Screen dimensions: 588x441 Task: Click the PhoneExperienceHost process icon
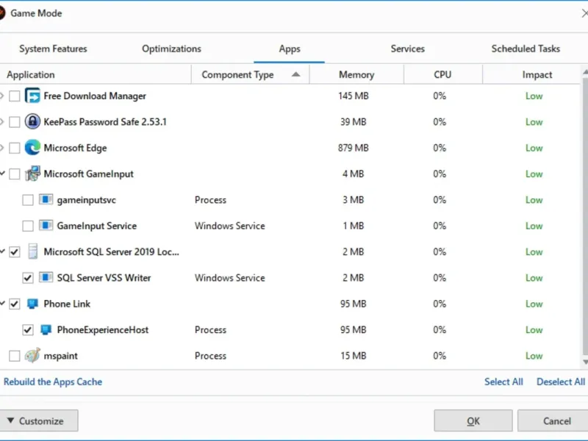click(46, 330)
